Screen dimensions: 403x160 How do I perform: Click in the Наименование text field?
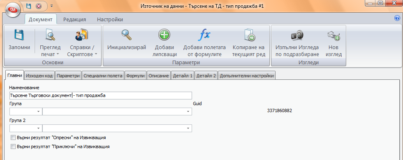[100, 96]
